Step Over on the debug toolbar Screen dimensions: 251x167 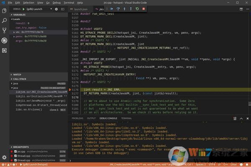[x=118, y=9]
